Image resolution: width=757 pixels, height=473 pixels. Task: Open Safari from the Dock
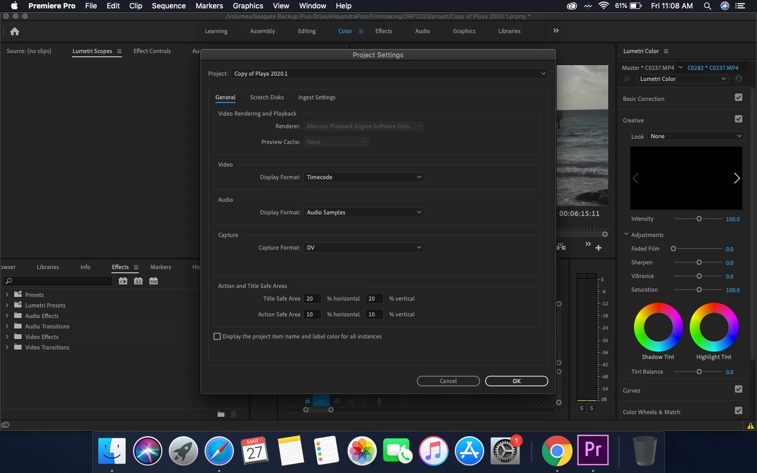pos(219,450)
